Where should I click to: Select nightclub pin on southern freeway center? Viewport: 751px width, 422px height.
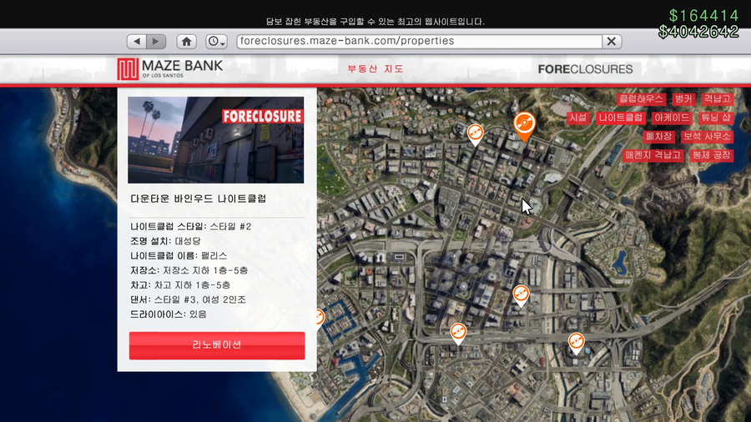click(x=458, y=334)
